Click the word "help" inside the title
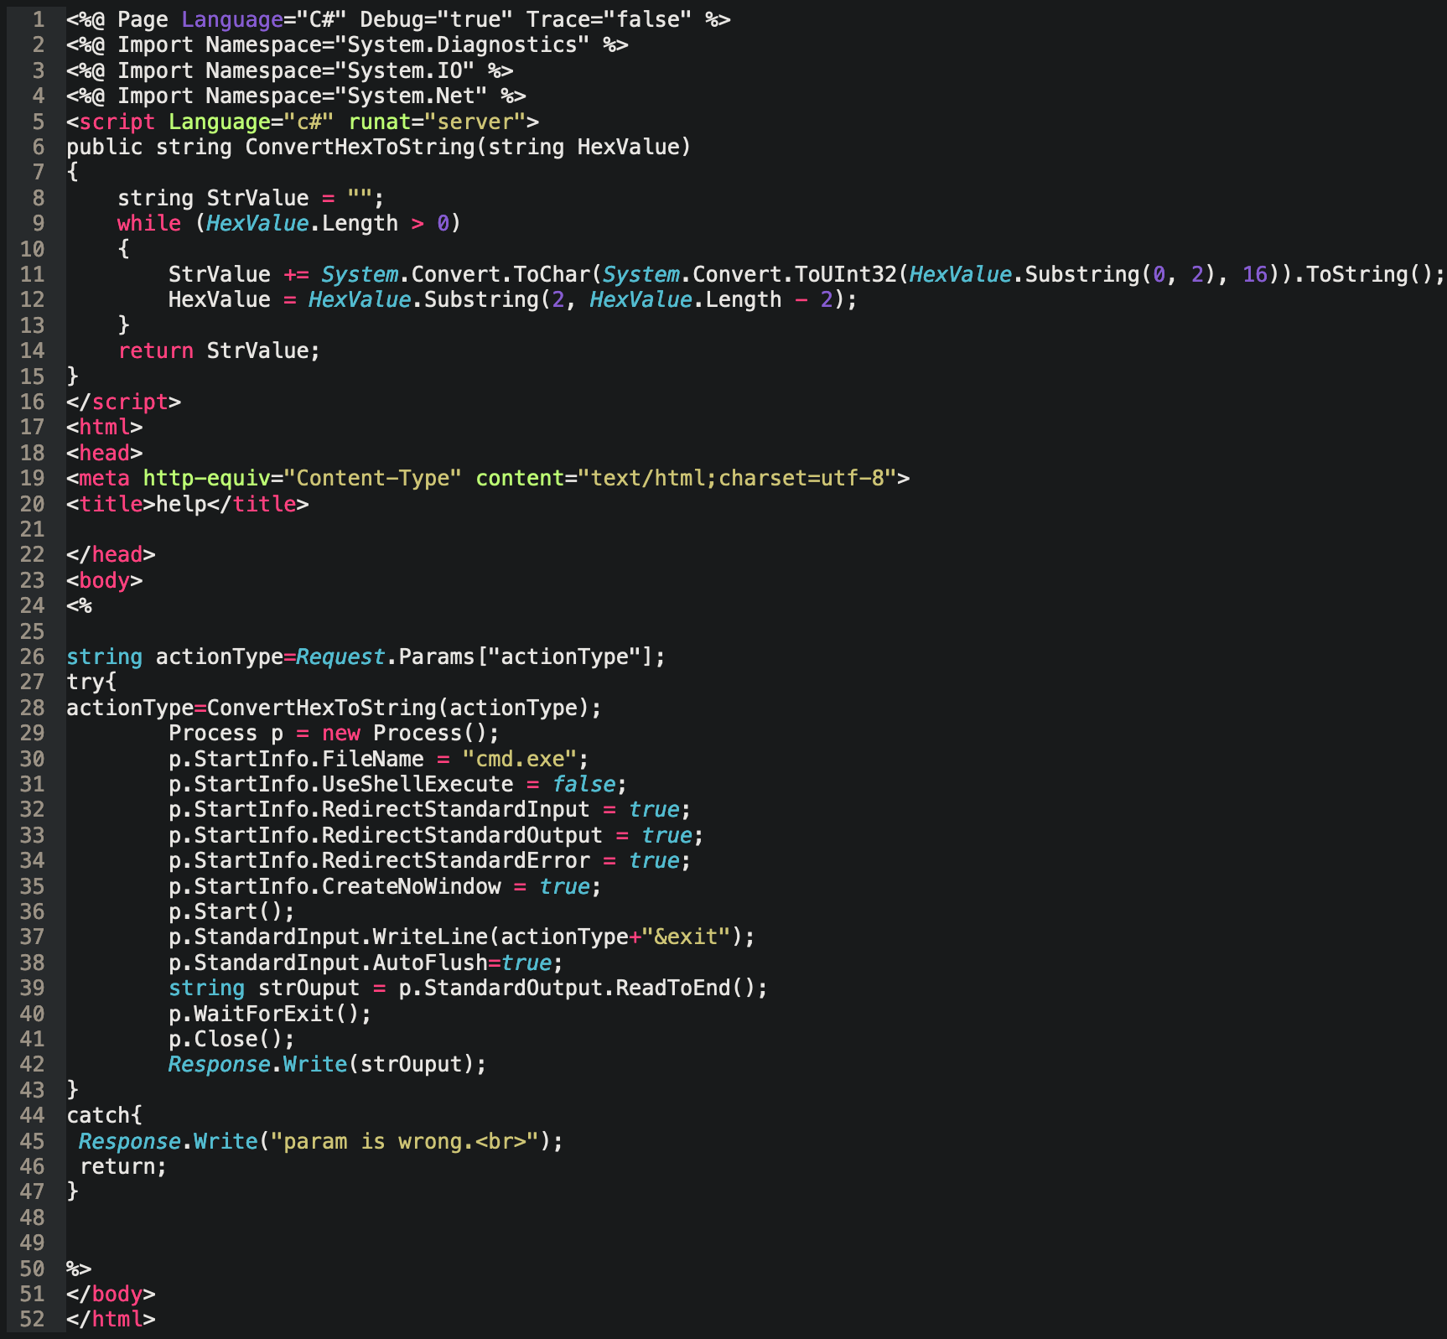 [181, 504]
